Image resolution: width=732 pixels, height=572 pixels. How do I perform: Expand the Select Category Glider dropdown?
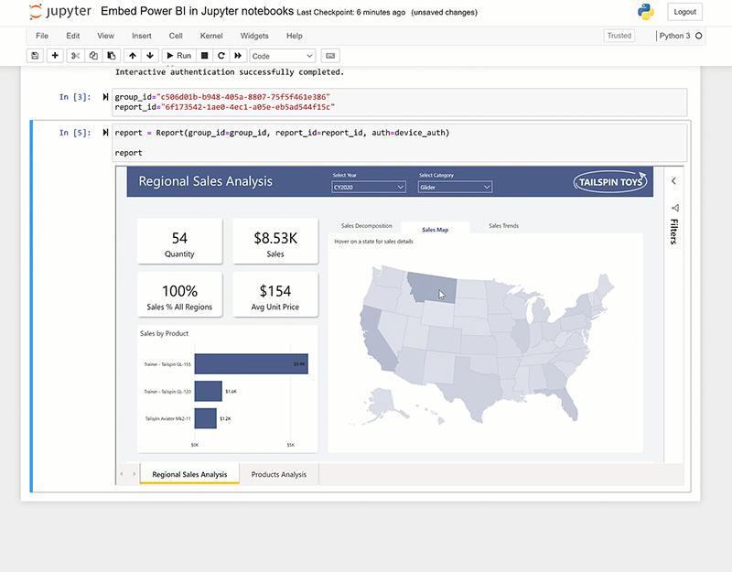click(455, 187)
